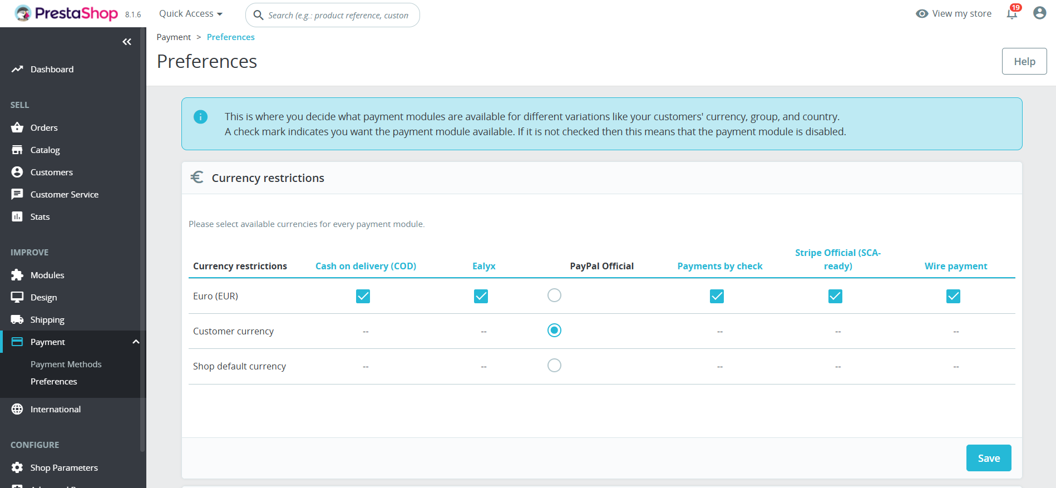Open the user profile avatar icon
Viewport: 1056px width, 488px height.
[1039, 13]
